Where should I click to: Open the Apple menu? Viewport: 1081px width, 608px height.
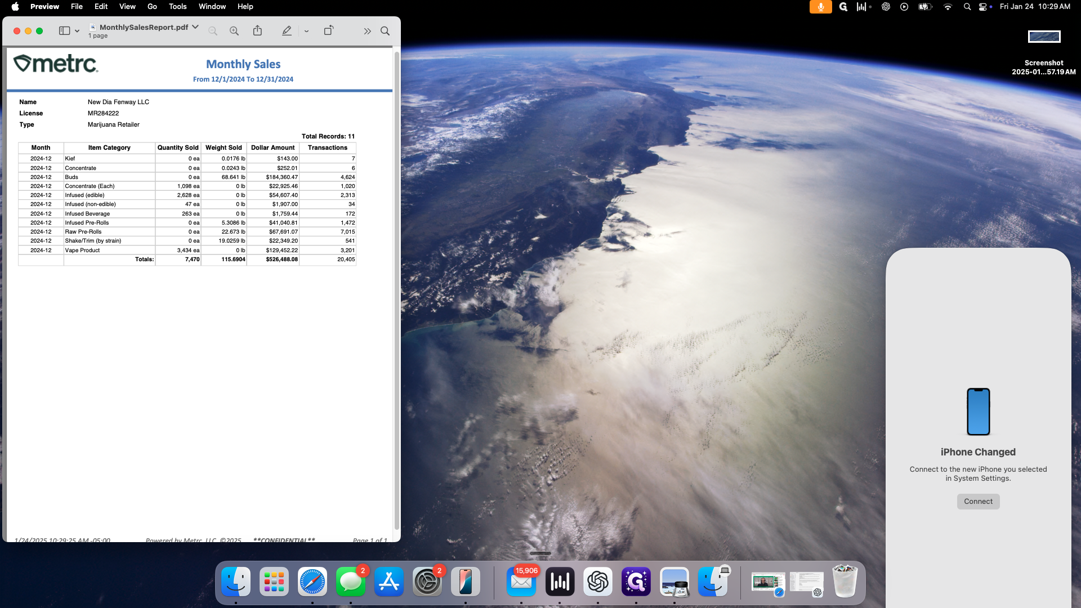(15, 7)
